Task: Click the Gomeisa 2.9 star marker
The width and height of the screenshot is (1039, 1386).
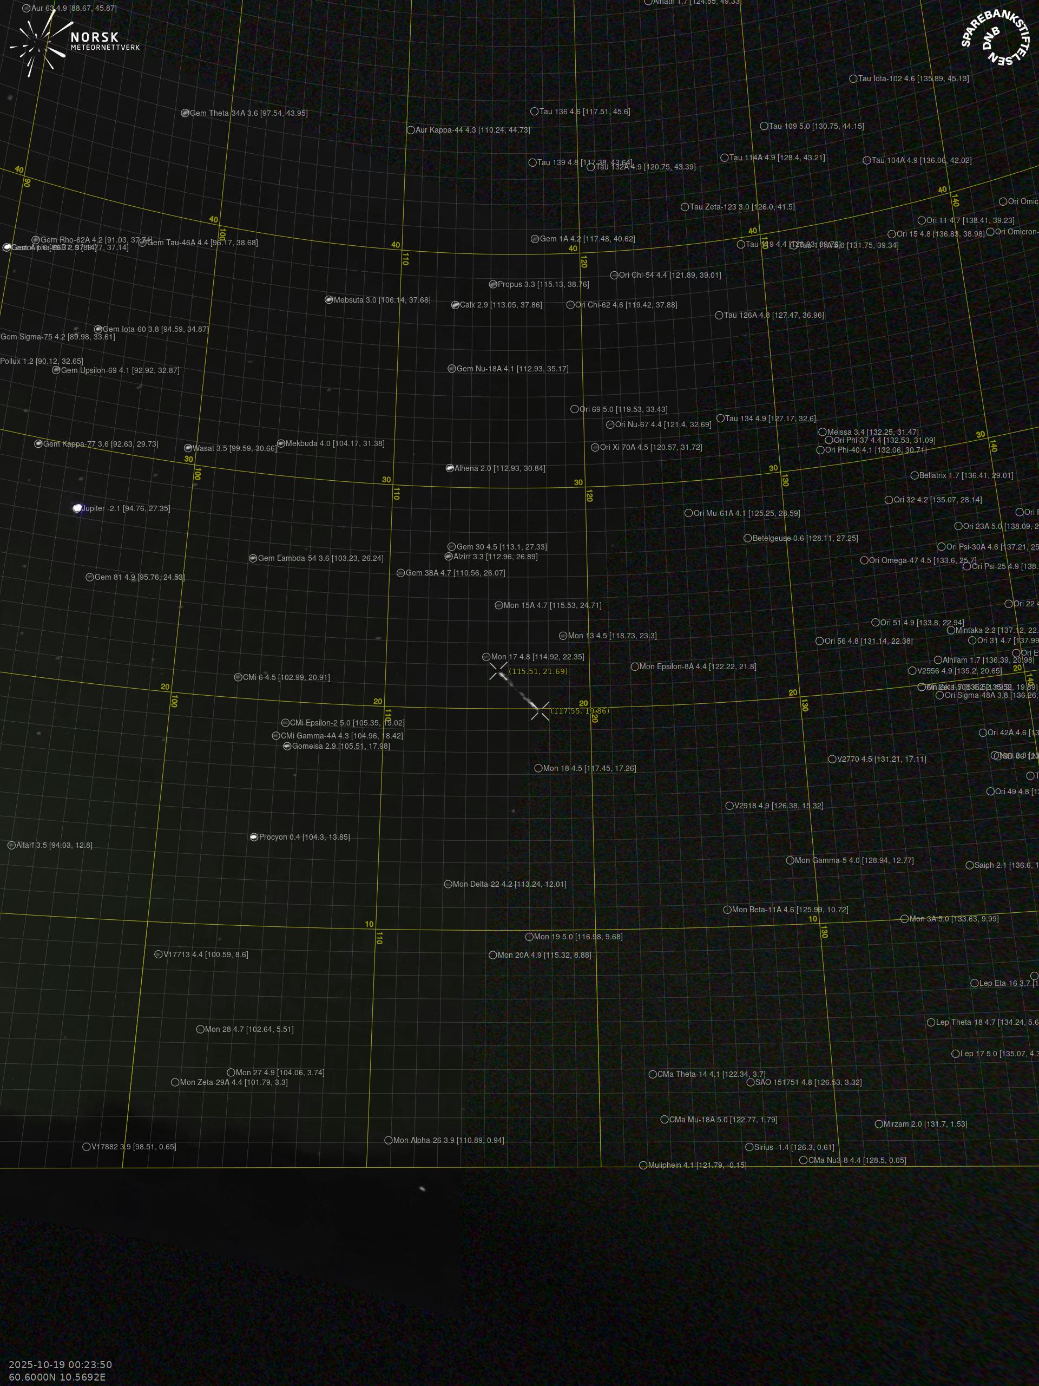Action: [x=287, y=746]
